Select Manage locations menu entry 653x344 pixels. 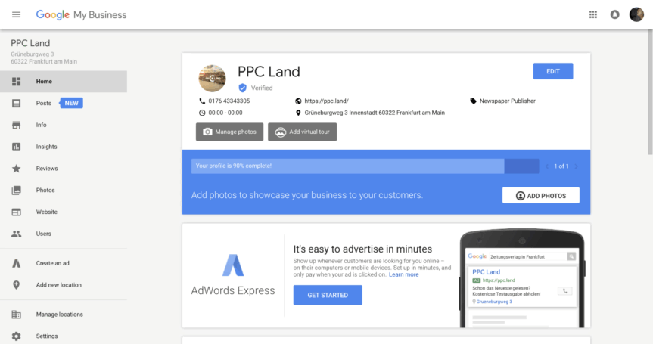click(x=64, y=315)
